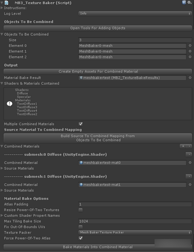Click the Max Tiling Bake Size field
The image size is (194, 252).
(135, 221)
